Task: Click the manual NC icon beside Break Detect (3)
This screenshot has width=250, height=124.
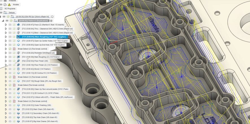Action: click(14, 77)
